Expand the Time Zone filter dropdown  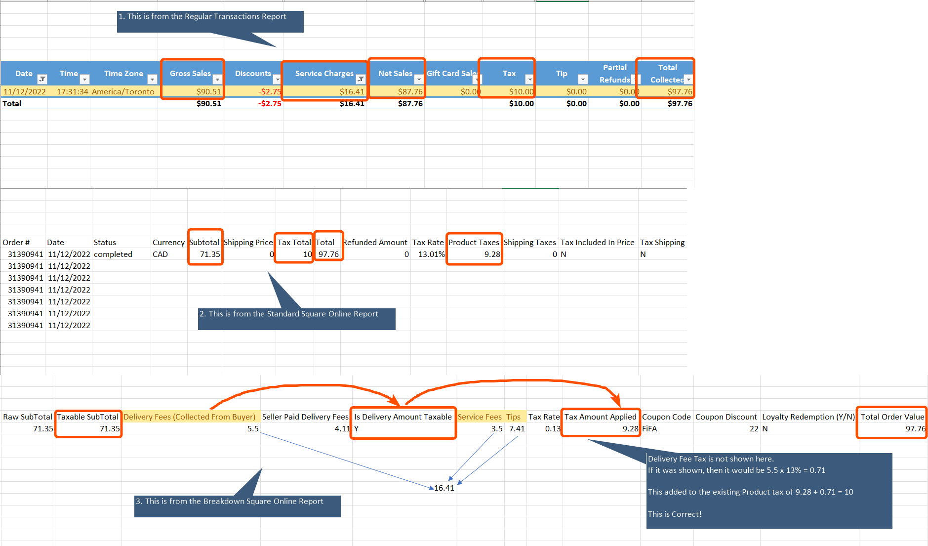152,79
